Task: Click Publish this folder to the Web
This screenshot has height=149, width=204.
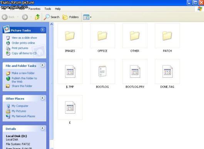Action: tap(24, 80)
